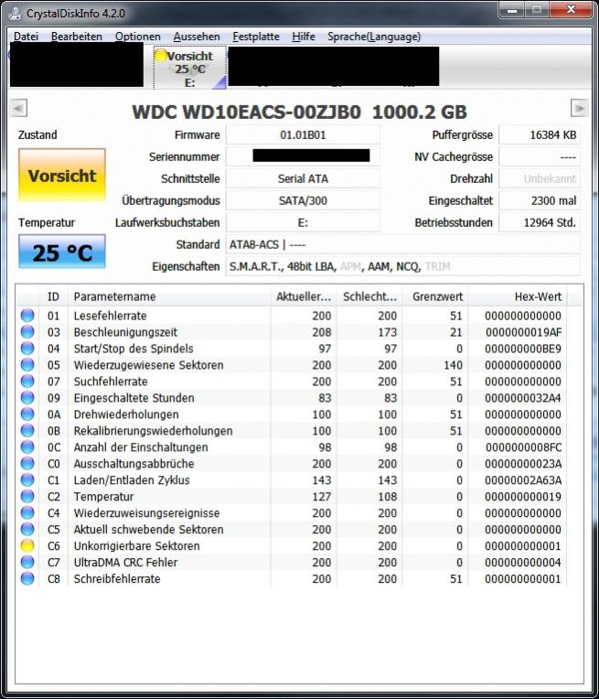Screen dimensions: 599x699
Task: Click the Firmware value 01.01B01
Action: pyautogui.click(x=303, y=135)
